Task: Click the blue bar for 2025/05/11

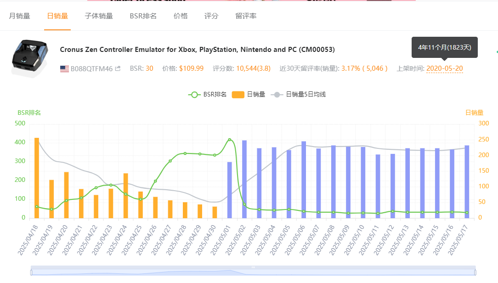Action: tap(378, 187)
